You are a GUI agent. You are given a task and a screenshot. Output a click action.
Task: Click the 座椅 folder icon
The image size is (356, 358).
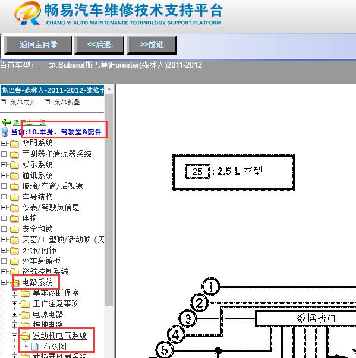14,218
